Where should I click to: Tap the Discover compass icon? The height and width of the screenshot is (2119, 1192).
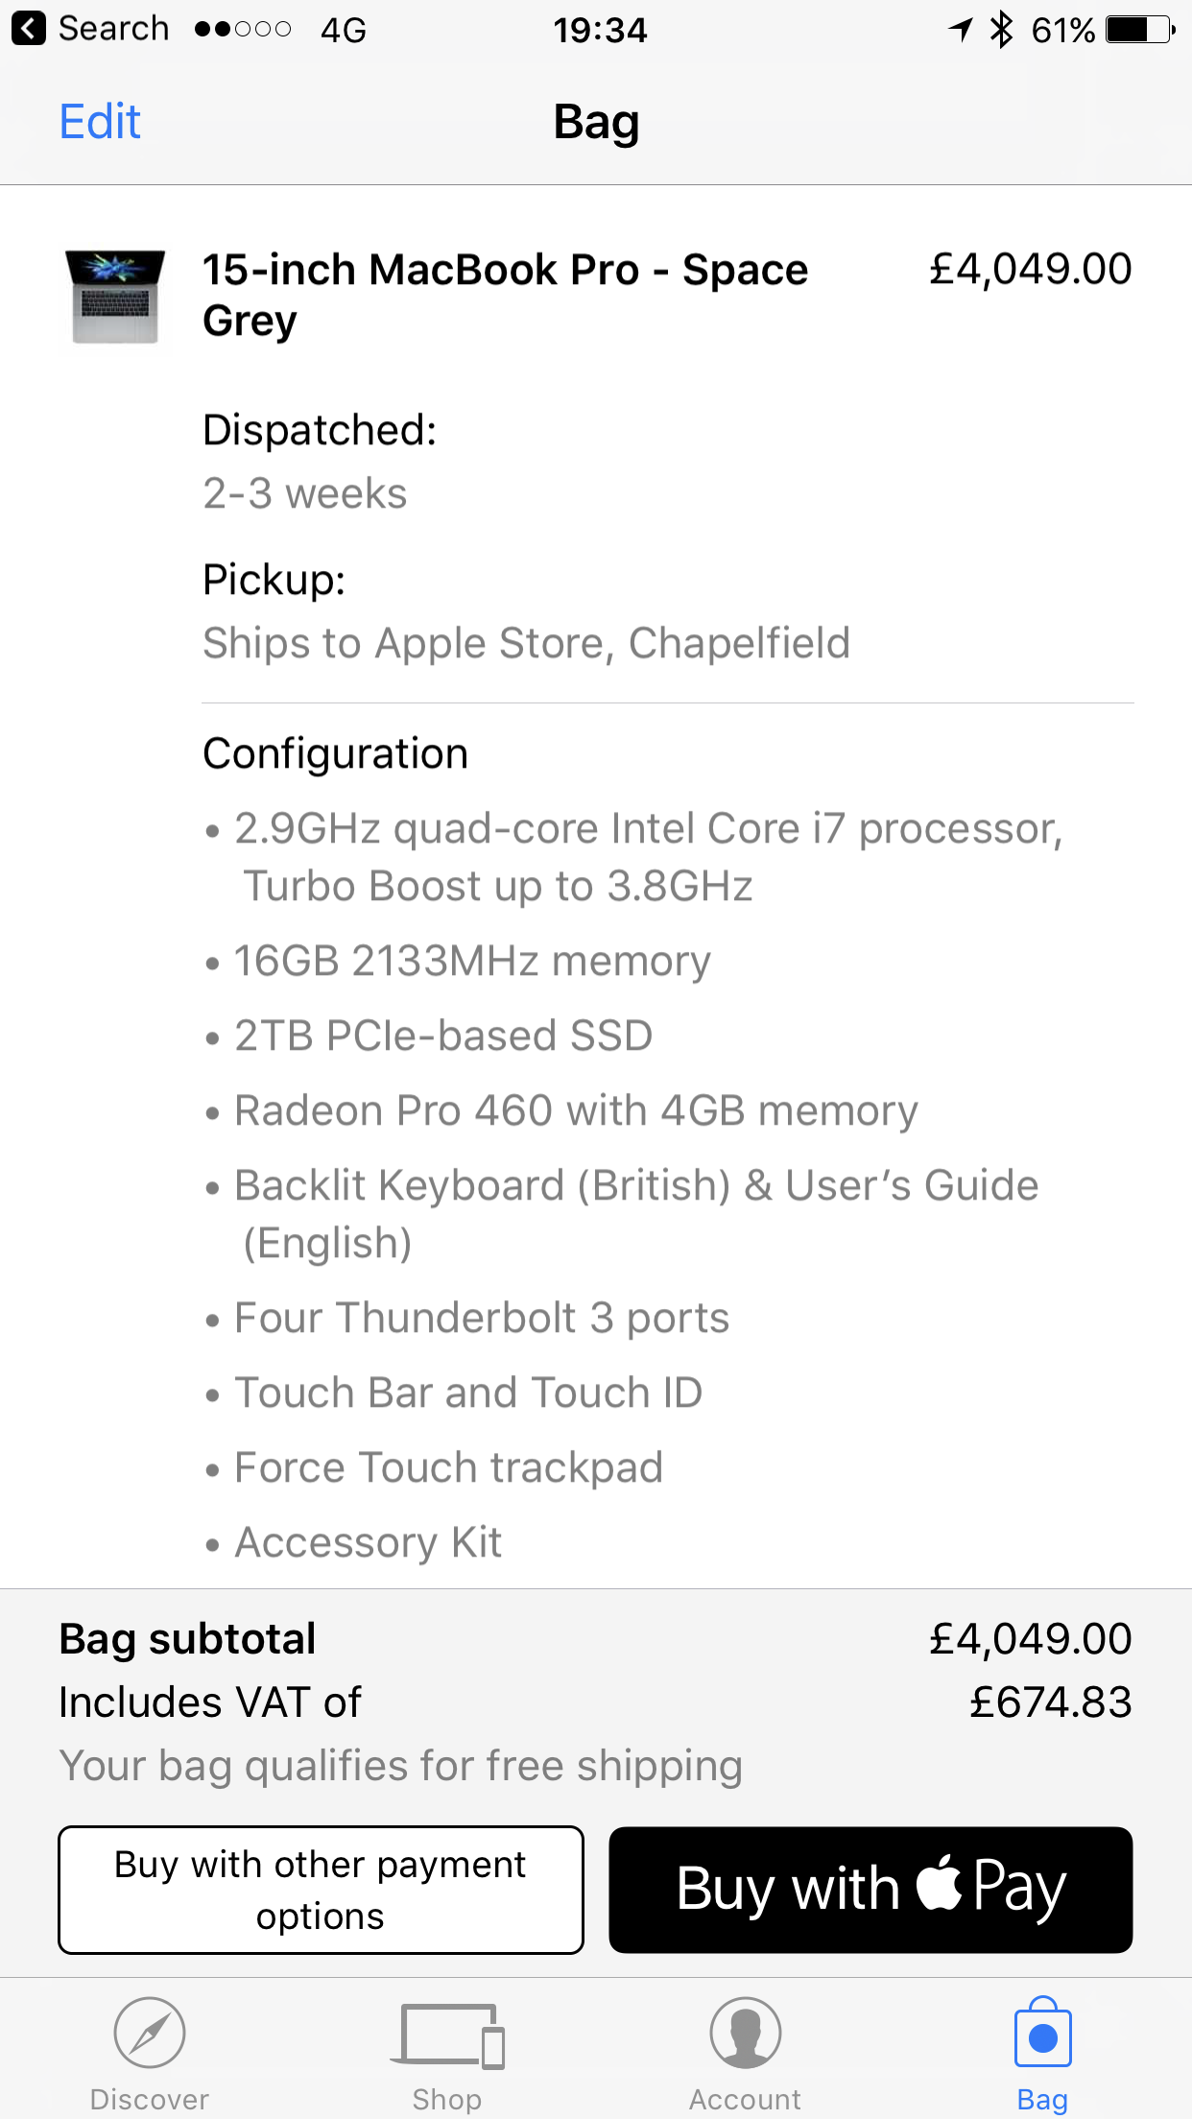pos(149,2032)
